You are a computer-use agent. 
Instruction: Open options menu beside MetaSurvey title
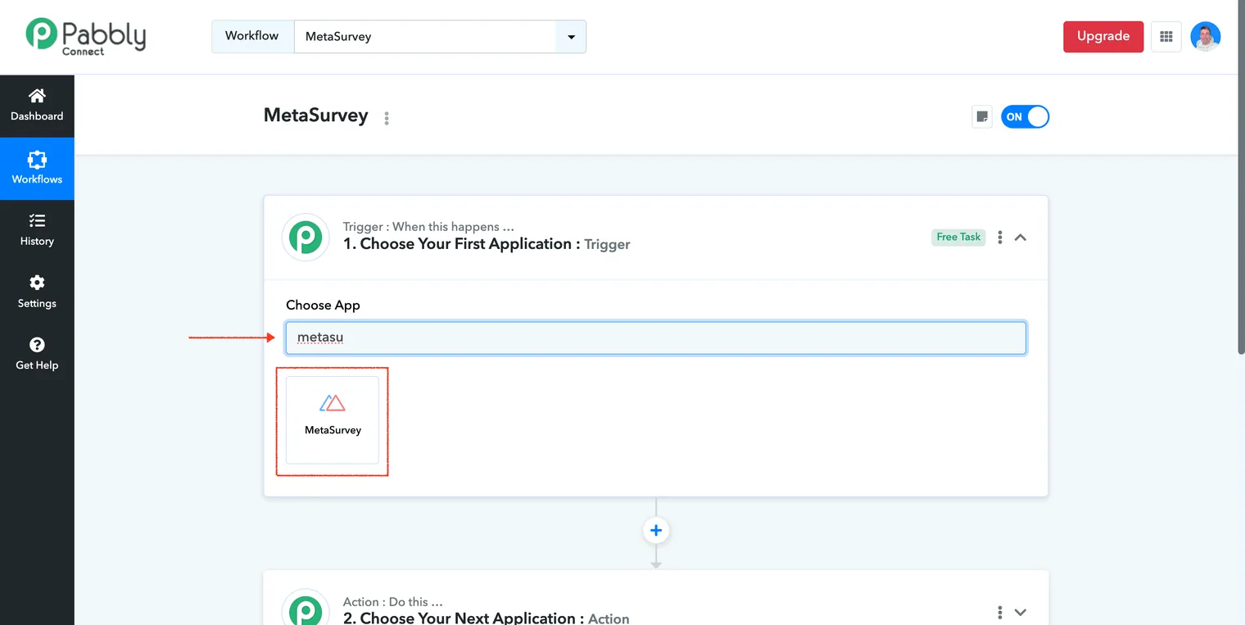coord(387,118)
